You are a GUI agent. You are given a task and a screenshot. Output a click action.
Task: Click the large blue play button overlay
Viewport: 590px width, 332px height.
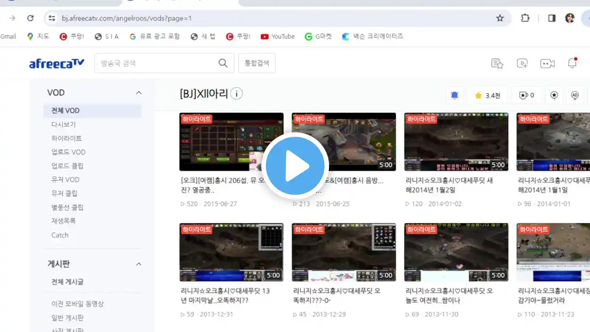coord(295,166)
